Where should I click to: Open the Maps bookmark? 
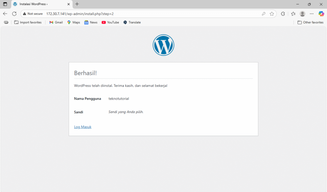(74, 22)
